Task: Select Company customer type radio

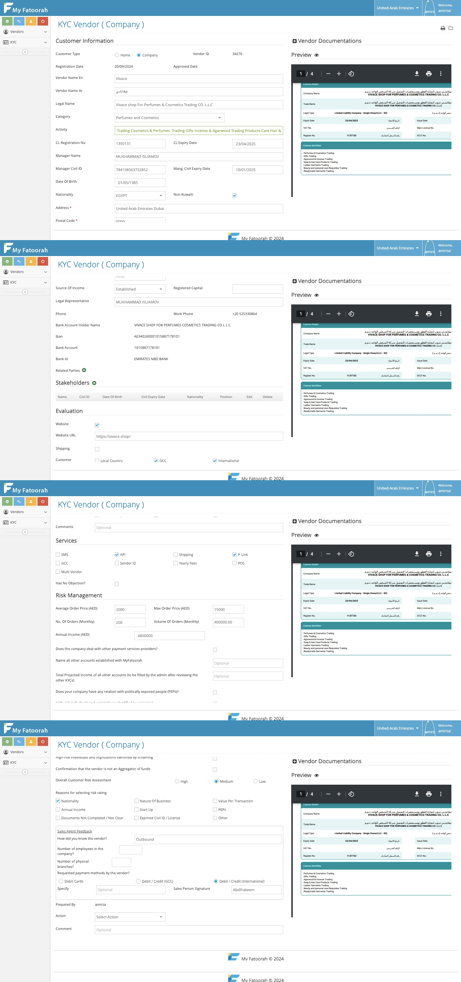Action: click(139, 55)
